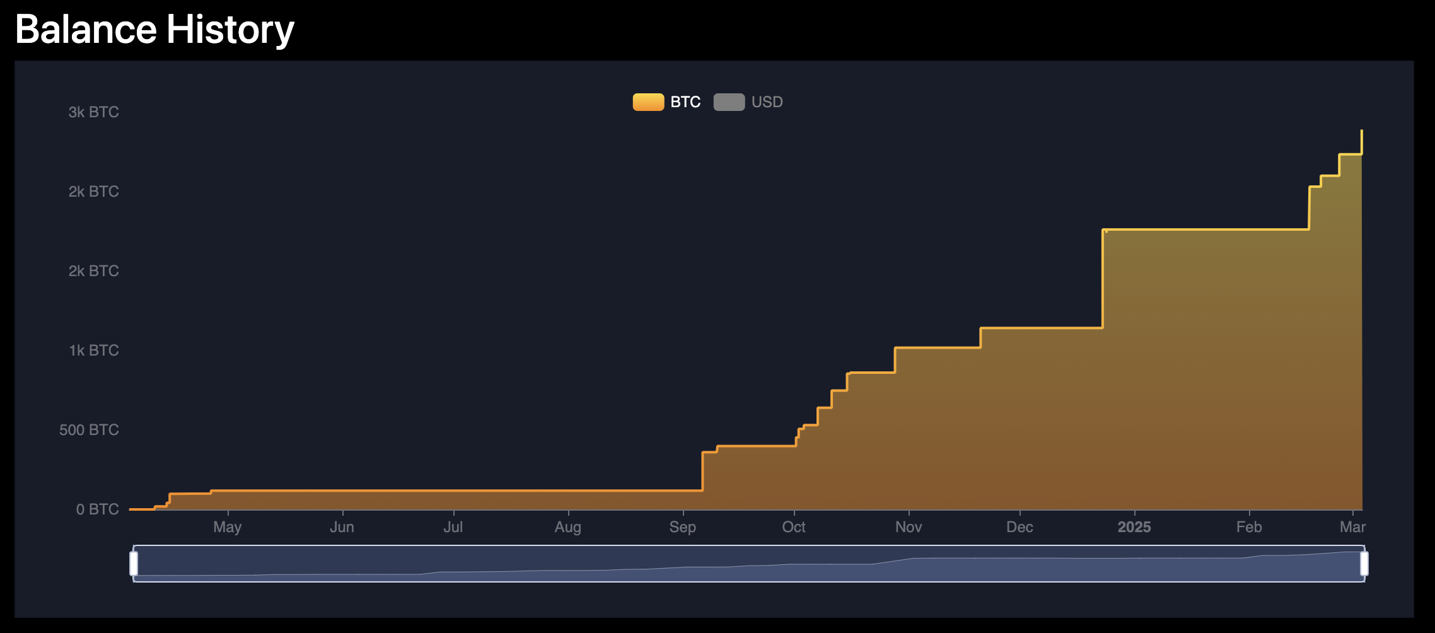Viewport: 1435px width, 633px height.
Task: Click the right handle of range slider
Action: coord(1364,564)
